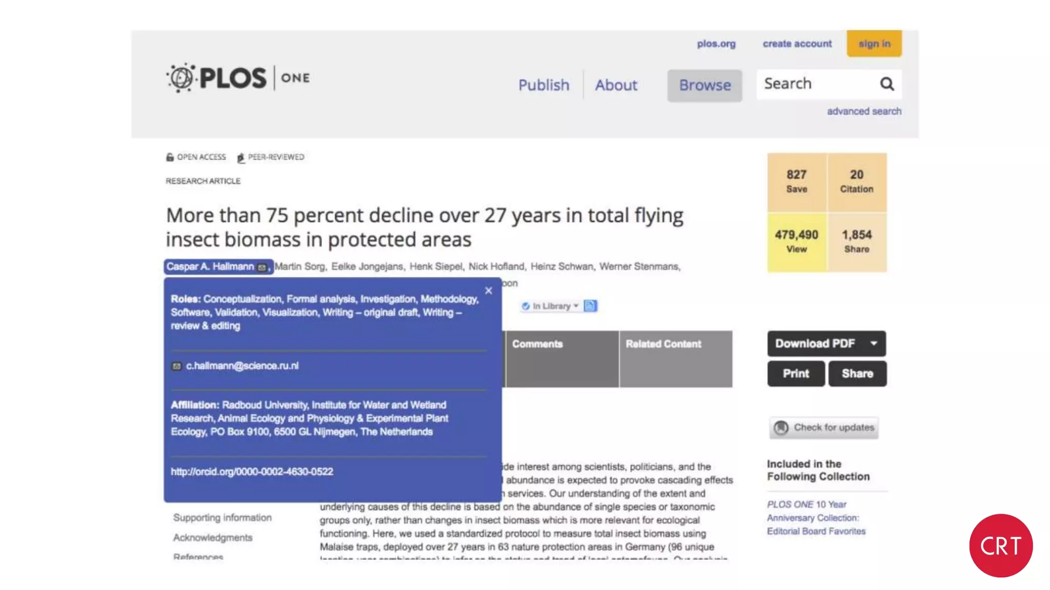Click the 479,490 View metric tile
Image resolution: width=1050 pixels, height=590 pixels.
point(796,242)
